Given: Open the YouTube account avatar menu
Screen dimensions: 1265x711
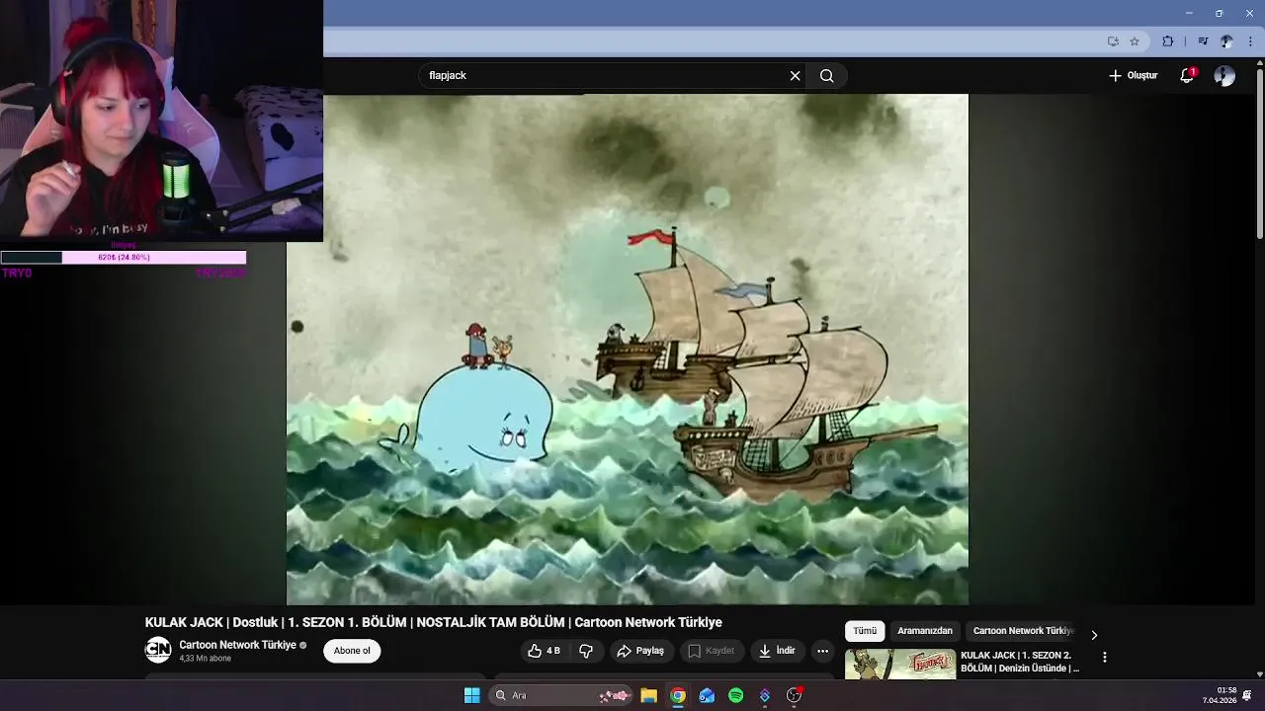Looking at the screenshot, I should pos(1224,76).
